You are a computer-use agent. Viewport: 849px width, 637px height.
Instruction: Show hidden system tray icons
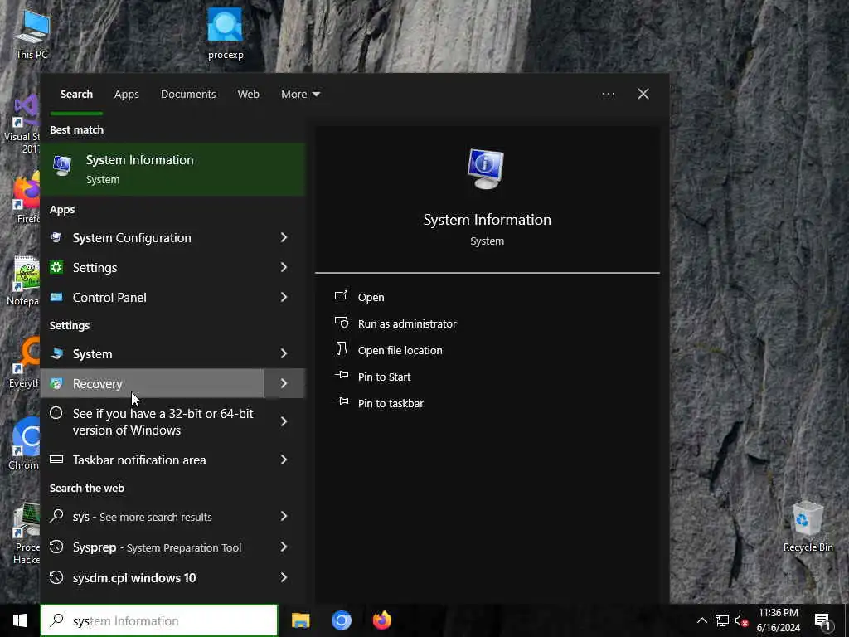(x=701, y=620)
